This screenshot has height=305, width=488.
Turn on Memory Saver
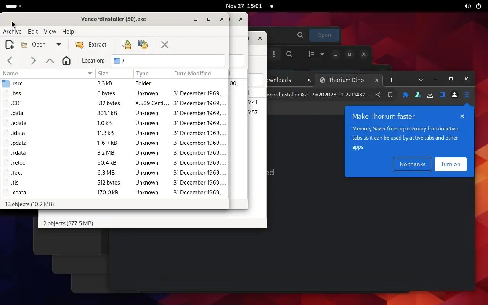pos(451,164)
